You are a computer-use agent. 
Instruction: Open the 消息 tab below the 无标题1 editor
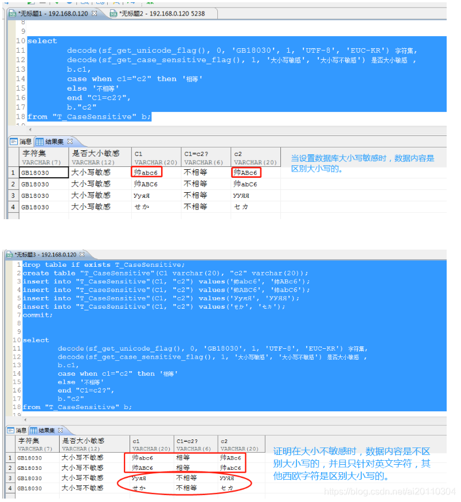tap(21, 142)
